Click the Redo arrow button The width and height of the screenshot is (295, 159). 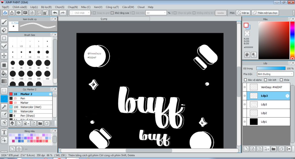point(63,13)
